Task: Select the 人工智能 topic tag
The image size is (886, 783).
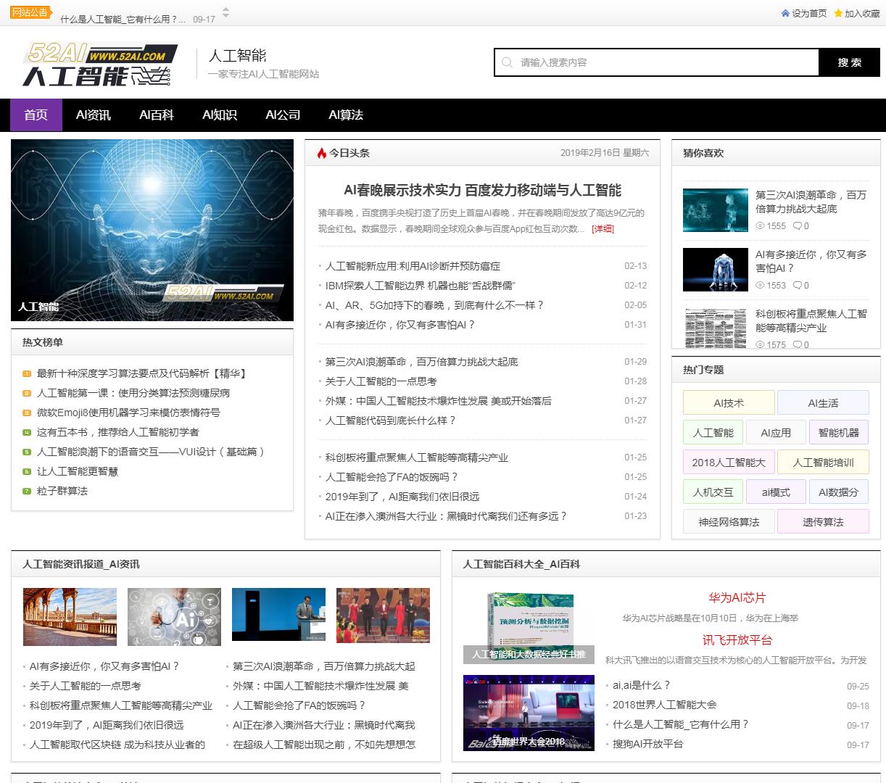Action: (713, 433)
